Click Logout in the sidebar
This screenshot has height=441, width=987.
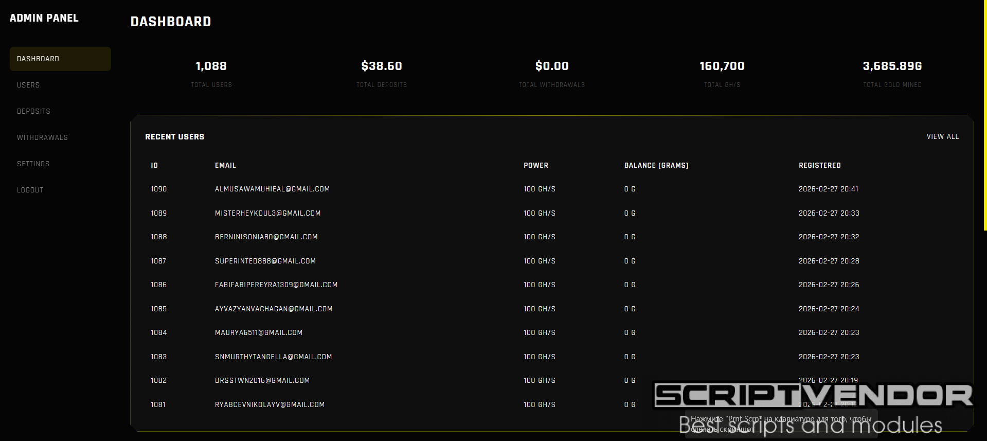pos(30,190)
